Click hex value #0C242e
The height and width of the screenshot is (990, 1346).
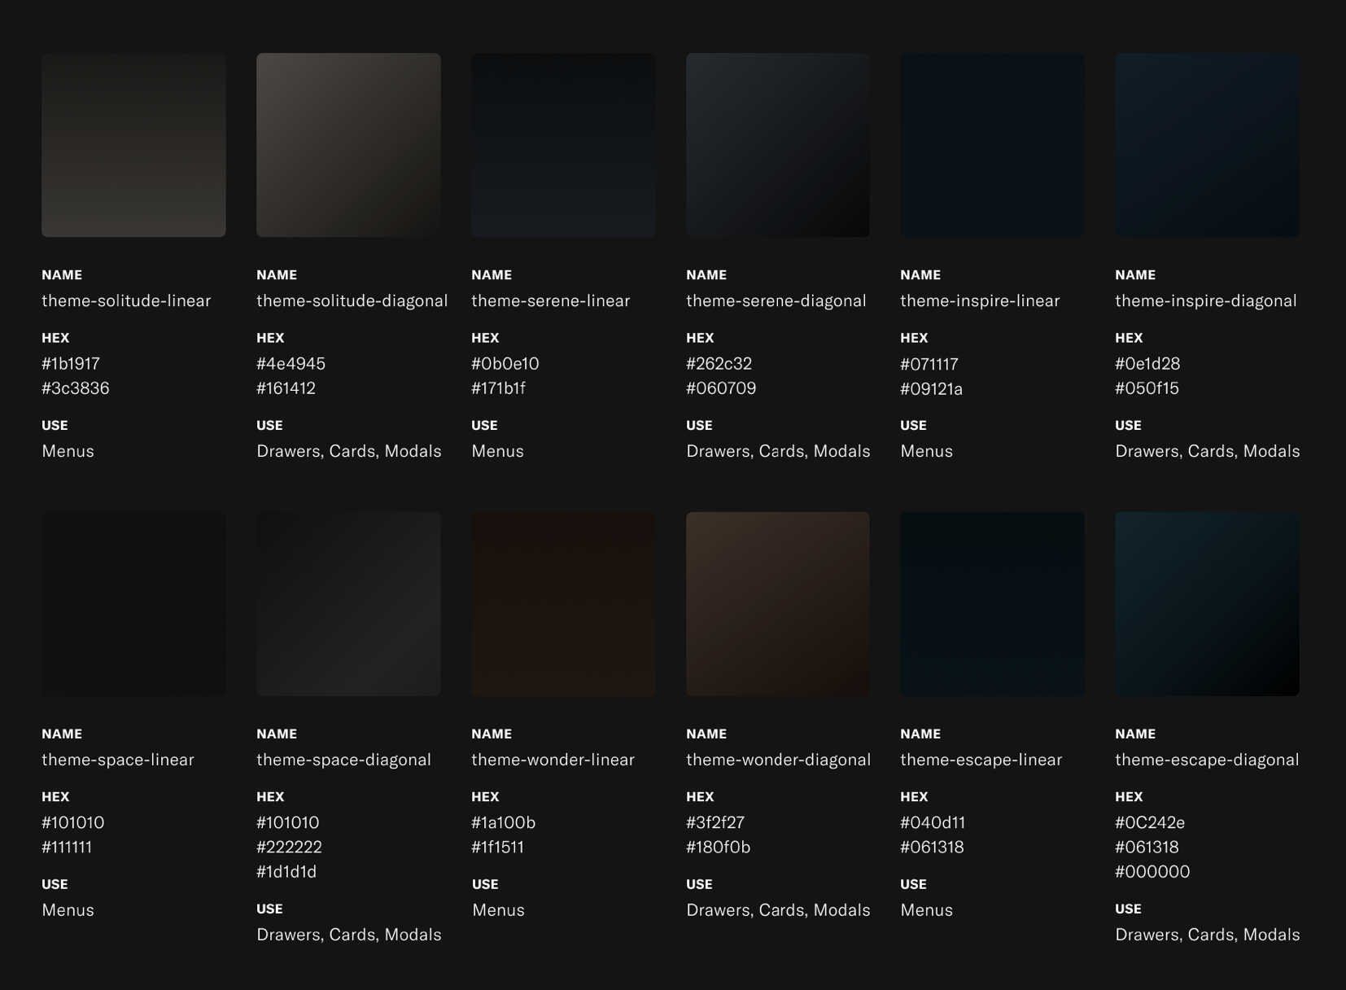click(x=1150, y=822)
